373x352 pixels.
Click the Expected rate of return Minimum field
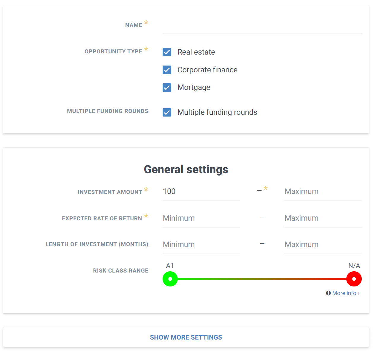(x=201, y=218)
